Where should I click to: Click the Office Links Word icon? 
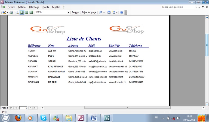point(101,12)
